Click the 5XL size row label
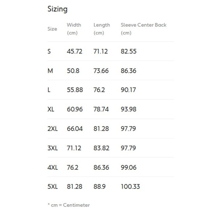The image size is (210, 210). [x=52, y=187]
